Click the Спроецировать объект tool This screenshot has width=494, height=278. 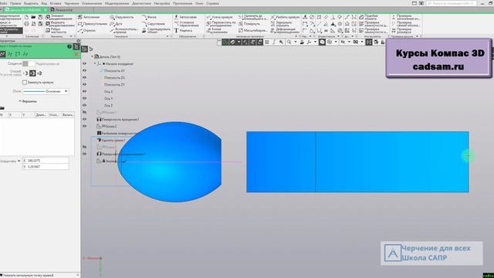coord(156,31)
